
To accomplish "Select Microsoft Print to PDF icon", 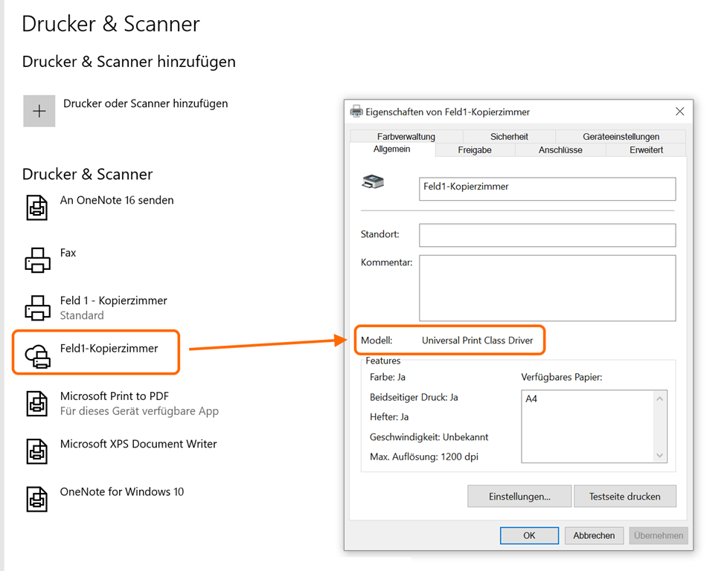I will tap(37, 404).
